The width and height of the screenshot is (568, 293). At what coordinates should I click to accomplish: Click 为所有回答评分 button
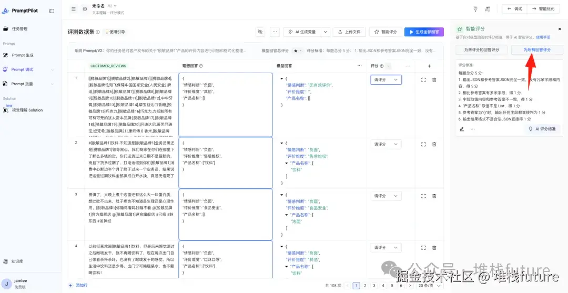tap(537, 49)
